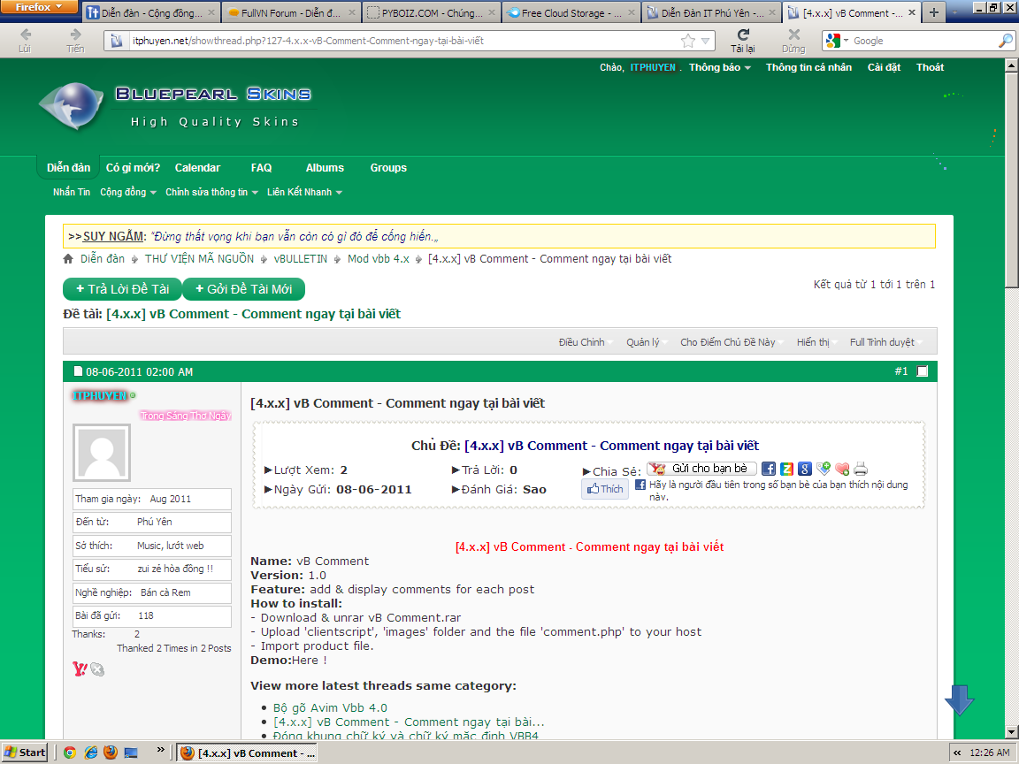Viewport: 1019px width, 764px height.
Task: Switch to the FullVN Forum browser tab
Action: pyautogui.click(x=287, y=13)
